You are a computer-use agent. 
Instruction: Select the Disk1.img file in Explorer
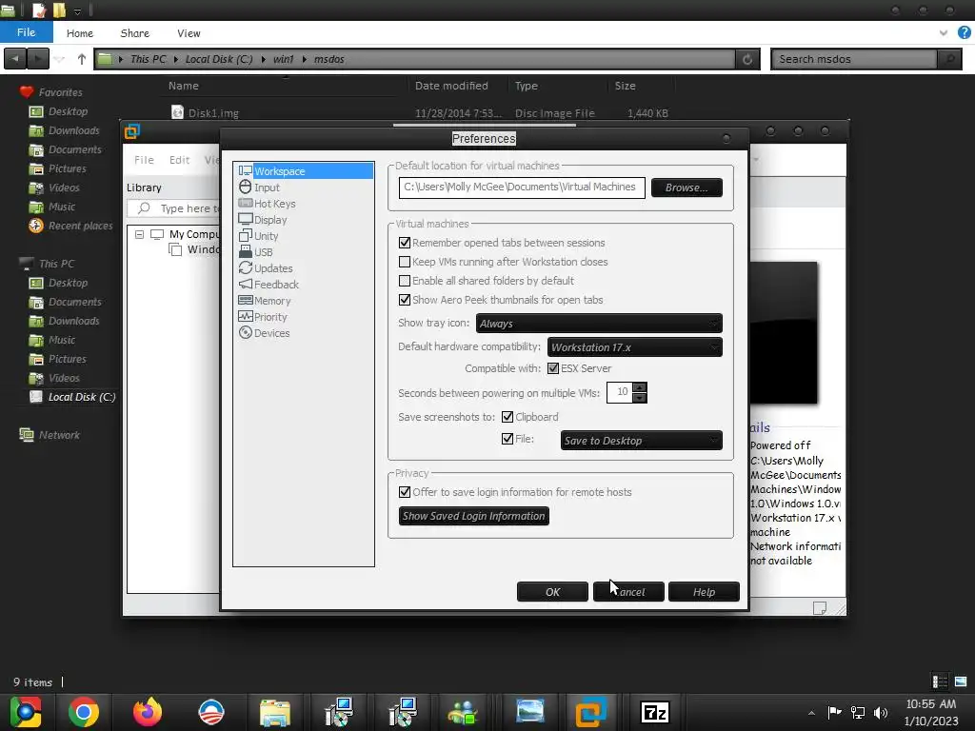[213, 113]
